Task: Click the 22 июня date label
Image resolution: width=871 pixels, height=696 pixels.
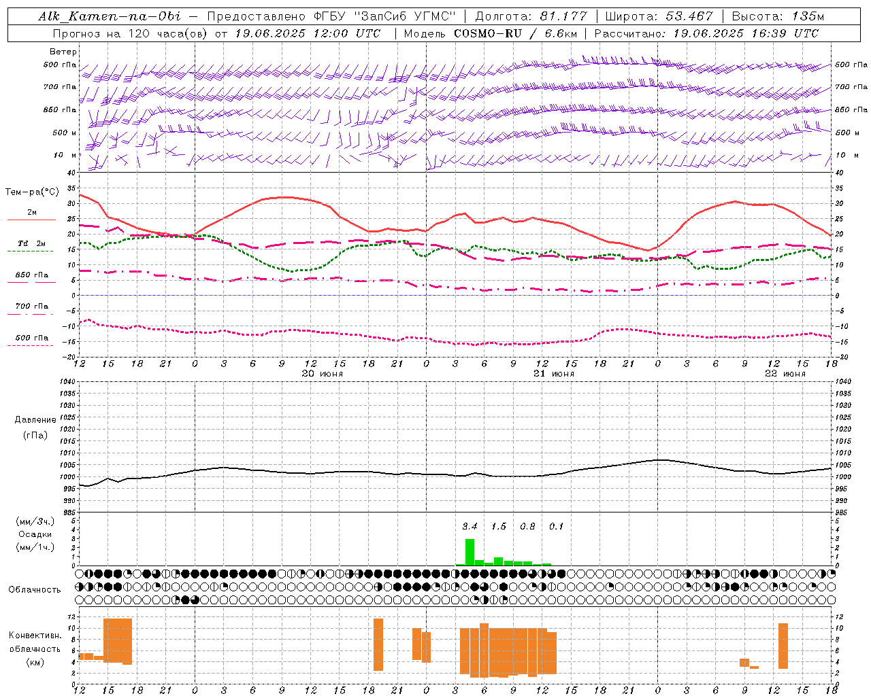Action: (x=785, y=374)
